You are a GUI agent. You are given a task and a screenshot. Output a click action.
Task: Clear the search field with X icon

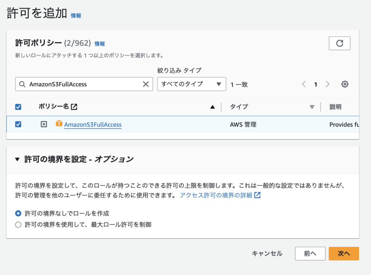tap(146, 84)
